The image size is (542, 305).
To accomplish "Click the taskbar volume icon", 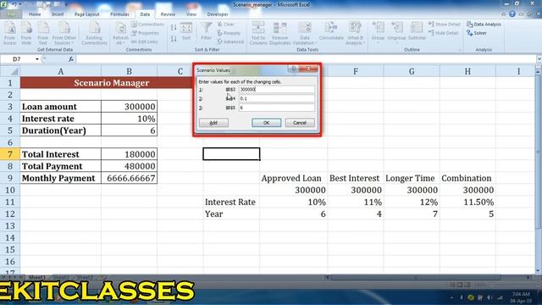I will click(489, 297).
